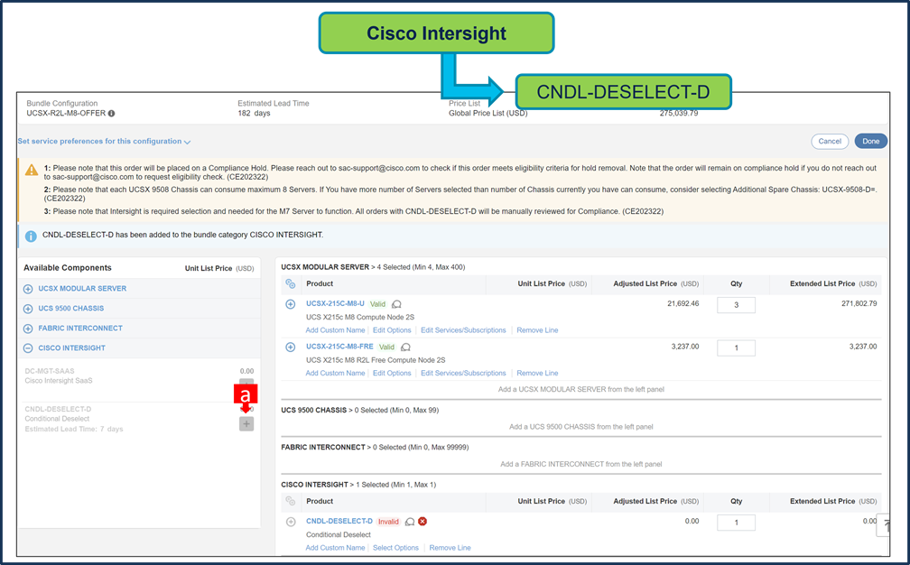910x565 pixels.
Task: Click the blue info message icon
Action: (31, 236)
